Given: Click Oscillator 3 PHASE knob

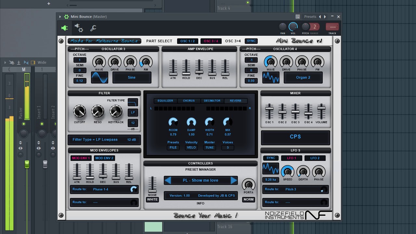Looking at the screenshot, I should pyautogui.click(x=130, y=62).
